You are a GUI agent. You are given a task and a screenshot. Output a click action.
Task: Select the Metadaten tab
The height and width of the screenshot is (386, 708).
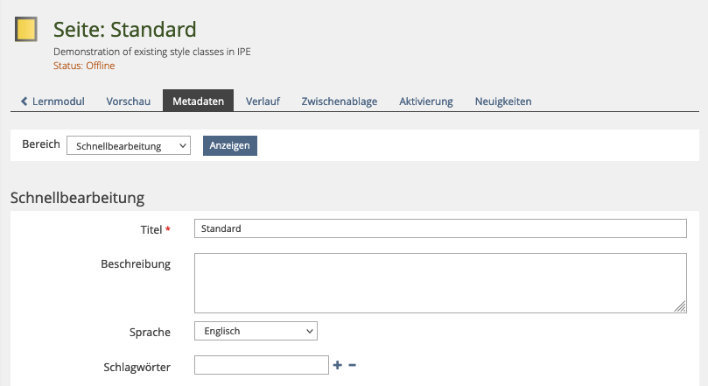[199, 102]
